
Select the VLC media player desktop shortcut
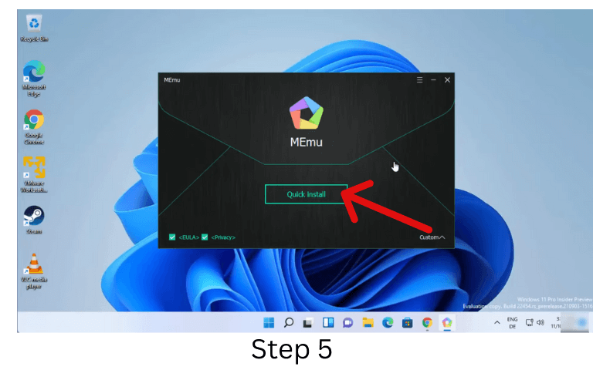pyautogui.click(x=34, y=271)
